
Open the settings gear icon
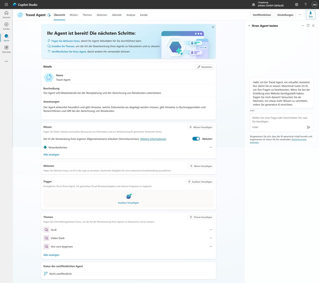(297, 5)
